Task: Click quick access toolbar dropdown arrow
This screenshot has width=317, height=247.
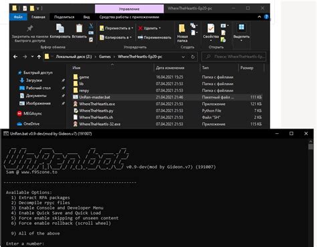Action: click(37, 9)
